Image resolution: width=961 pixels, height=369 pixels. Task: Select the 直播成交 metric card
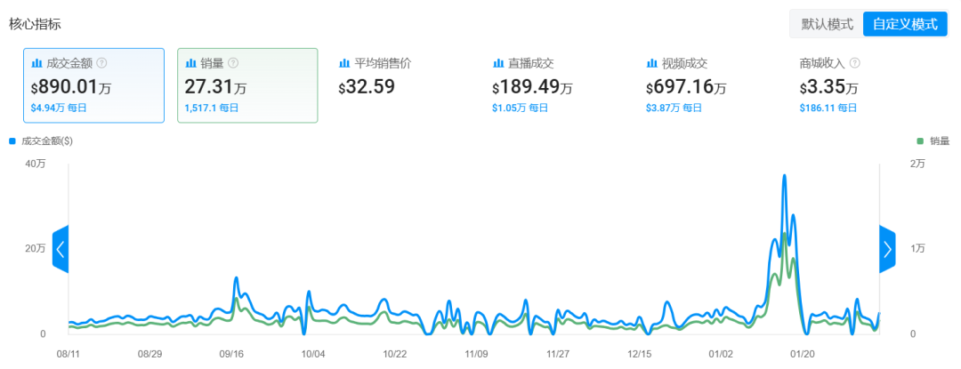pos(555,85)
